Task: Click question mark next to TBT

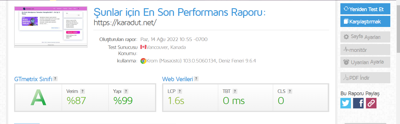Action: [x=235, y=91]
